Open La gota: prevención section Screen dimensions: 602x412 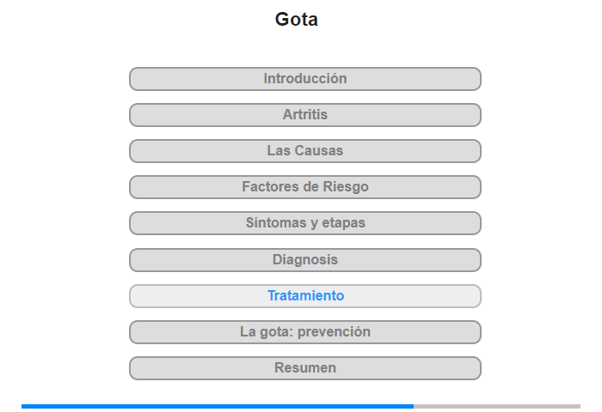304,332
